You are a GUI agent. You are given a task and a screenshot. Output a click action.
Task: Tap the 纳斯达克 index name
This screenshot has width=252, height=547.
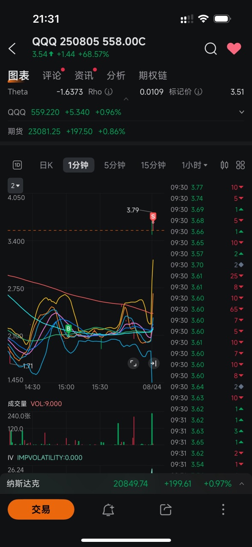(23, 484)
